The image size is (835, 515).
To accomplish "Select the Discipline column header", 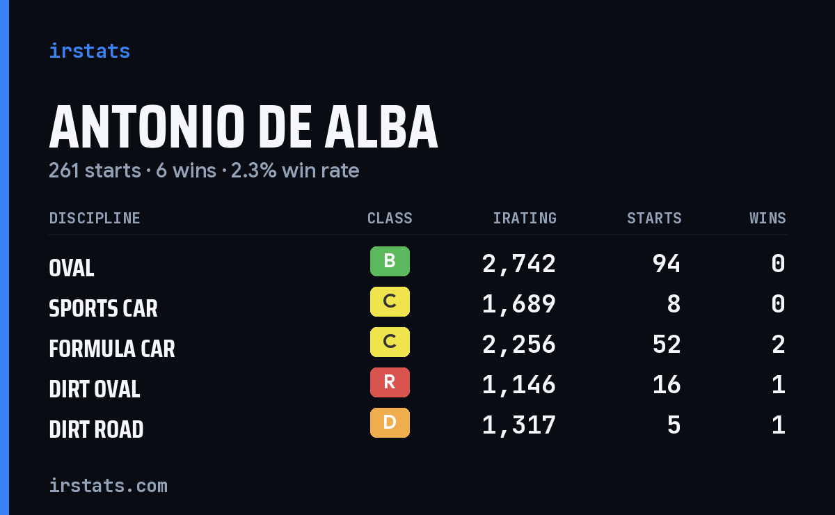I will click(95, 218).
